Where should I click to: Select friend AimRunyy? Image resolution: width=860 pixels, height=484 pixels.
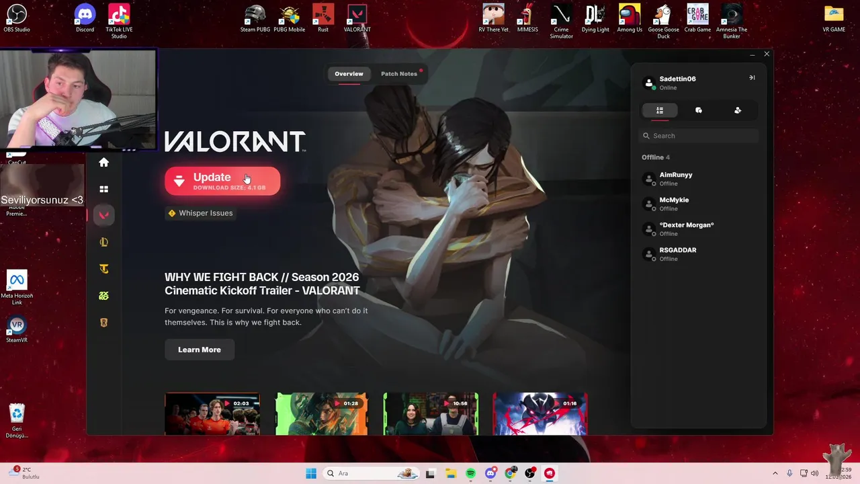(699, 179)
